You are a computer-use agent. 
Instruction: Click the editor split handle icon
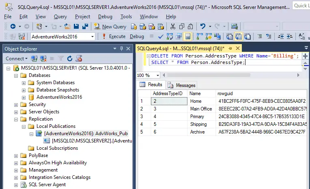pyautogui.click(x=305, y=56)
